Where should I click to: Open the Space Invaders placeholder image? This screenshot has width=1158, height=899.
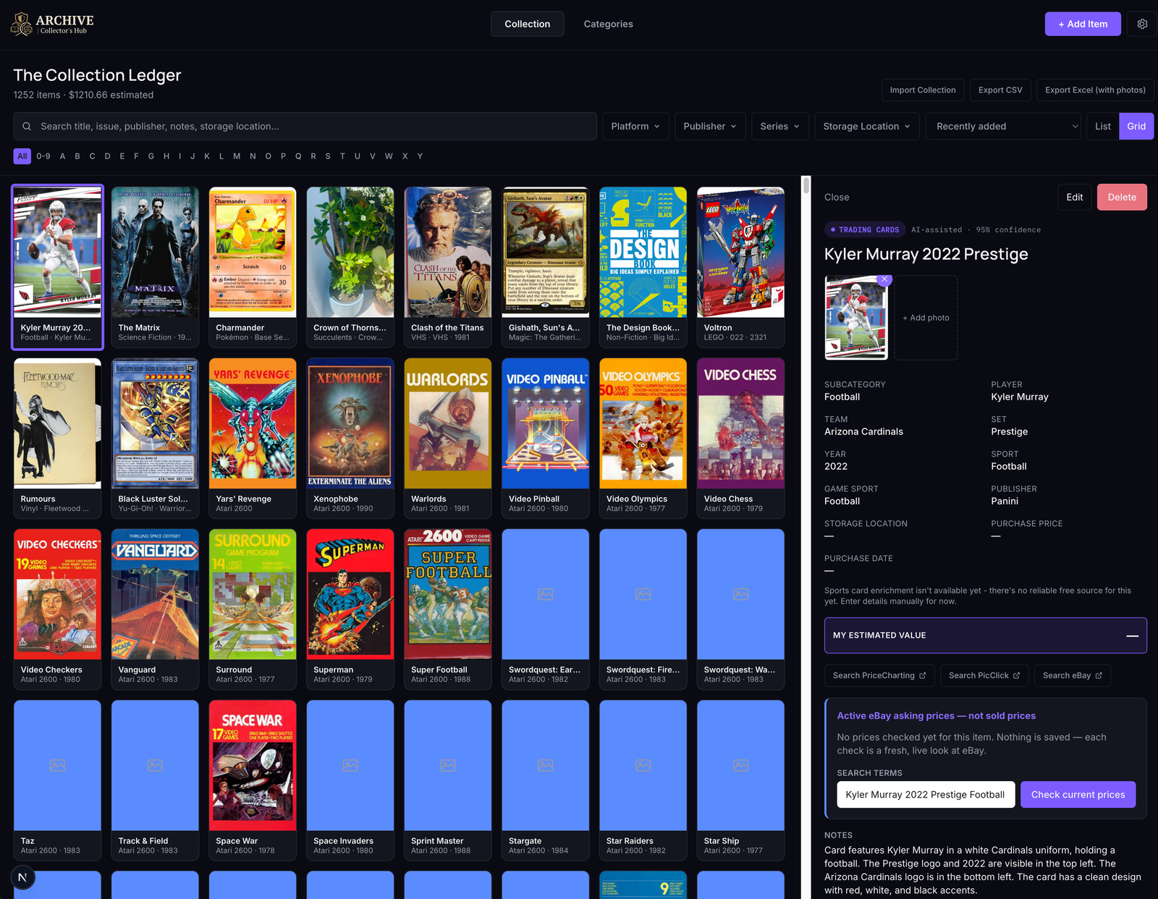pos(350,765)
